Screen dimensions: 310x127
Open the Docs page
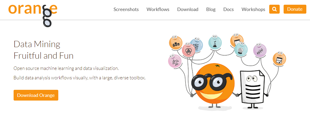pos(228,9)
